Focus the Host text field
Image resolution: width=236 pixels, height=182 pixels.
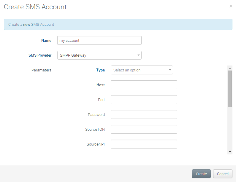[144, 85]
